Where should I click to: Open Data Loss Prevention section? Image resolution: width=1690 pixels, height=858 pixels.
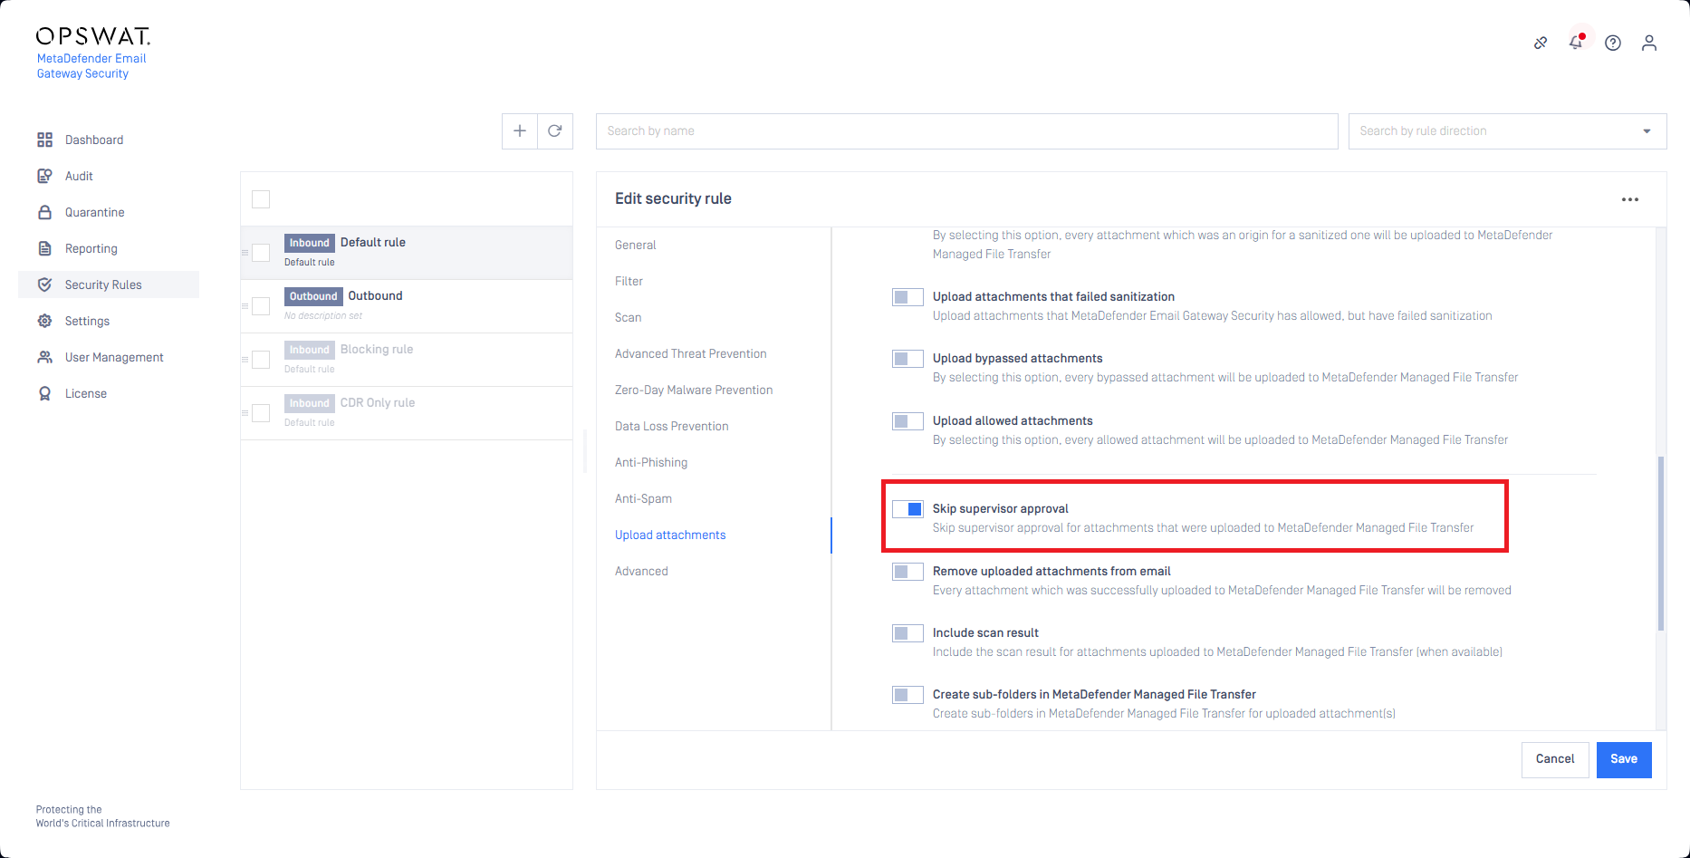tap(671, 426)
